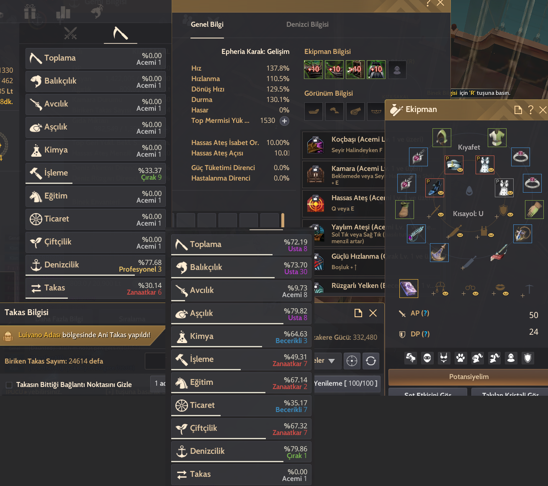Toggle the round mask icon under DP
This screenshot has height=486, width=548.
point(427,358)
